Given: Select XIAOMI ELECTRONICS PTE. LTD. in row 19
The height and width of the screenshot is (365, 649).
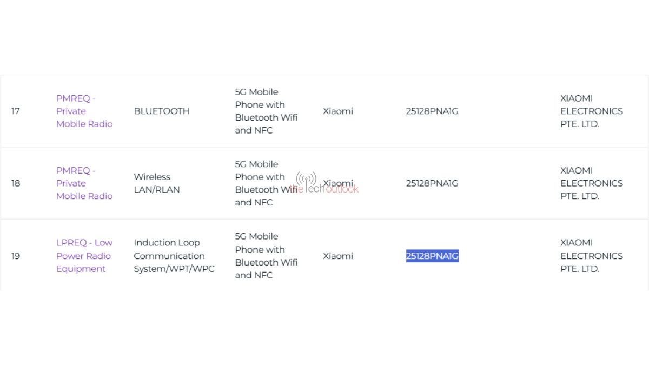Looking at the screenshot, I should pyautogui.click(x=591, y=256).
